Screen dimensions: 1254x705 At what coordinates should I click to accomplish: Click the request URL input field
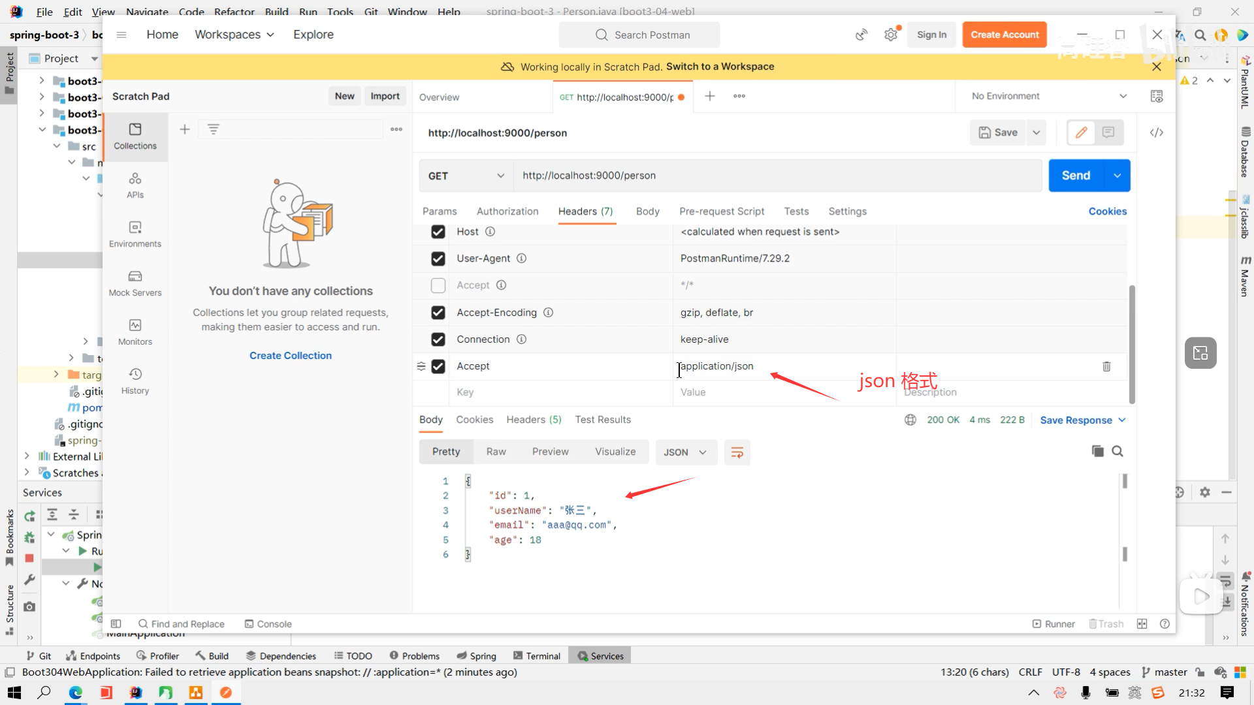click(x=777, y=176)
